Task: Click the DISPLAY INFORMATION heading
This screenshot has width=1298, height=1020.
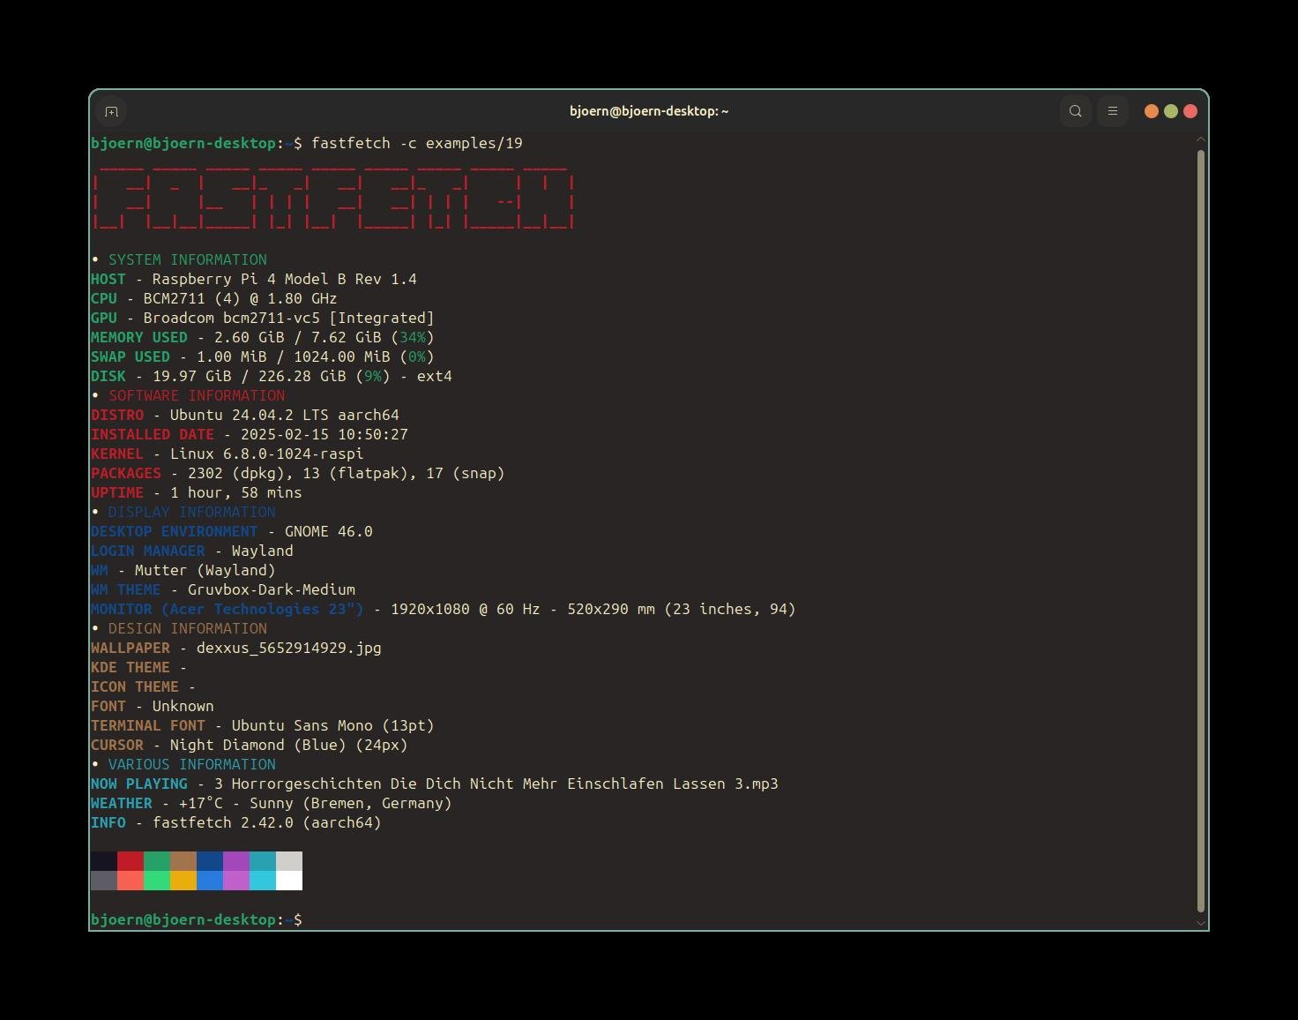Action: (x=192, y=512)
